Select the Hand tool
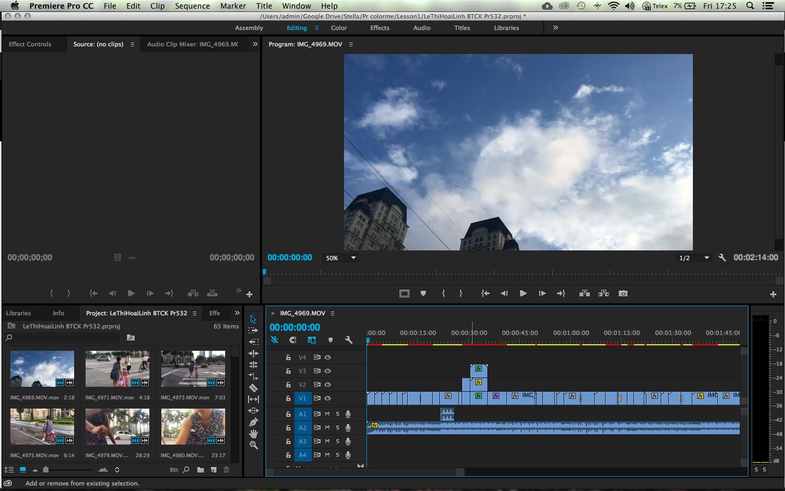This screenshot has width=785, height=491. tap(253, 434)
